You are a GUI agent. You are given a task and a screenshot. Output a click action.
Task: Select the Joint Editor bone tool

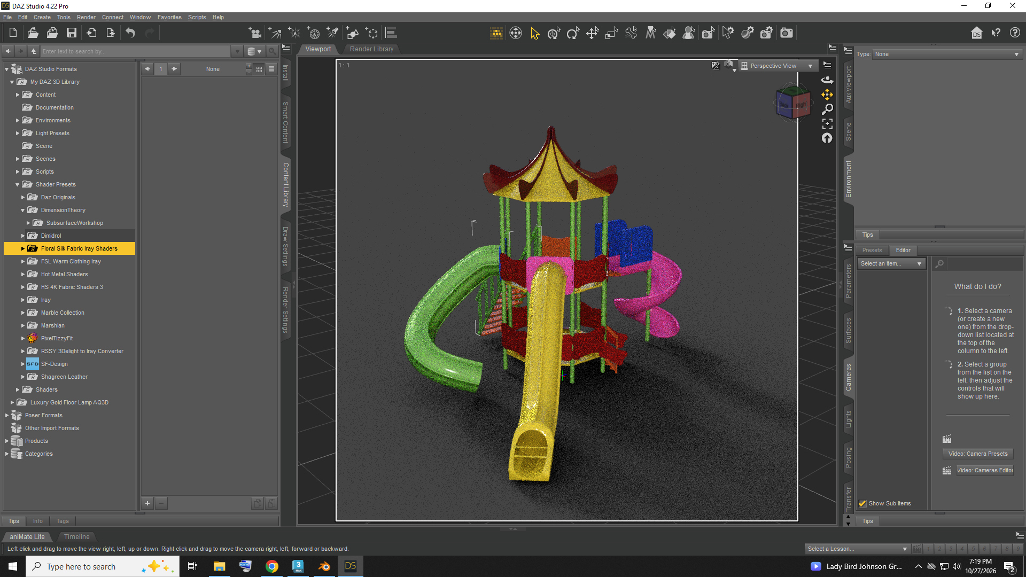[631, 33]
